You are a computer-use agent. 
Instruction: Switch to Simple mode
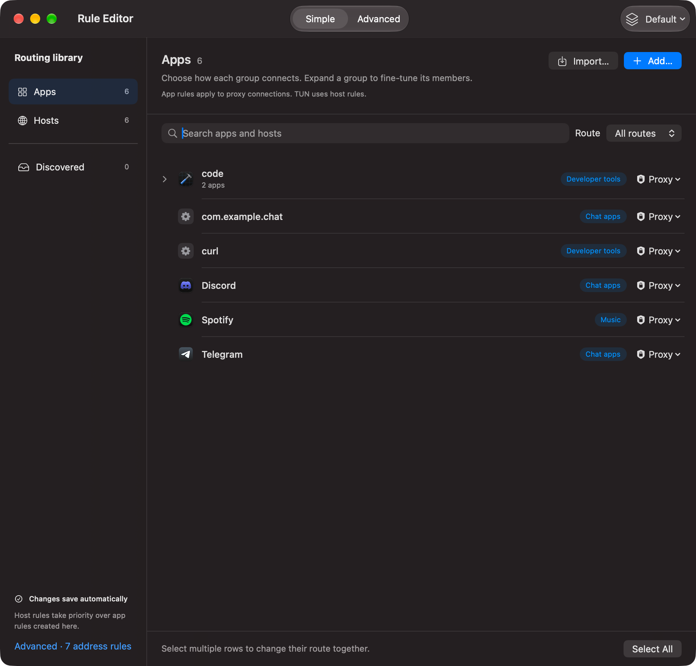tap(320, 19)
